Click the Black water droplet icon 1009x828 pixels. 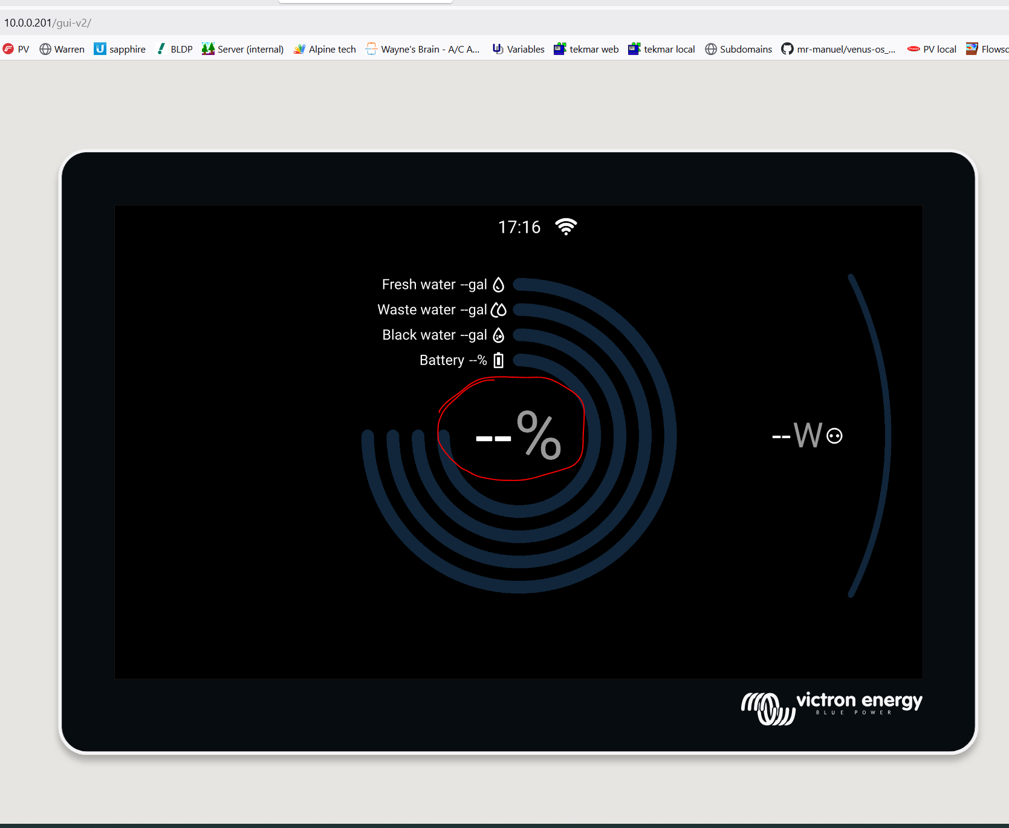click(498, 335)
